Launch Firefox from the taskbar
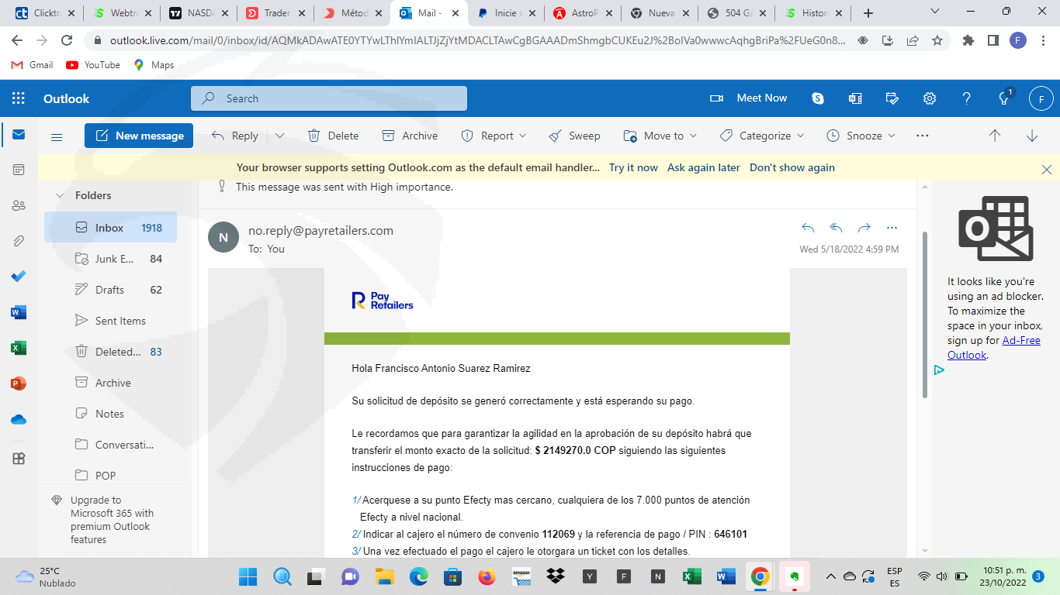 [487, 576]
